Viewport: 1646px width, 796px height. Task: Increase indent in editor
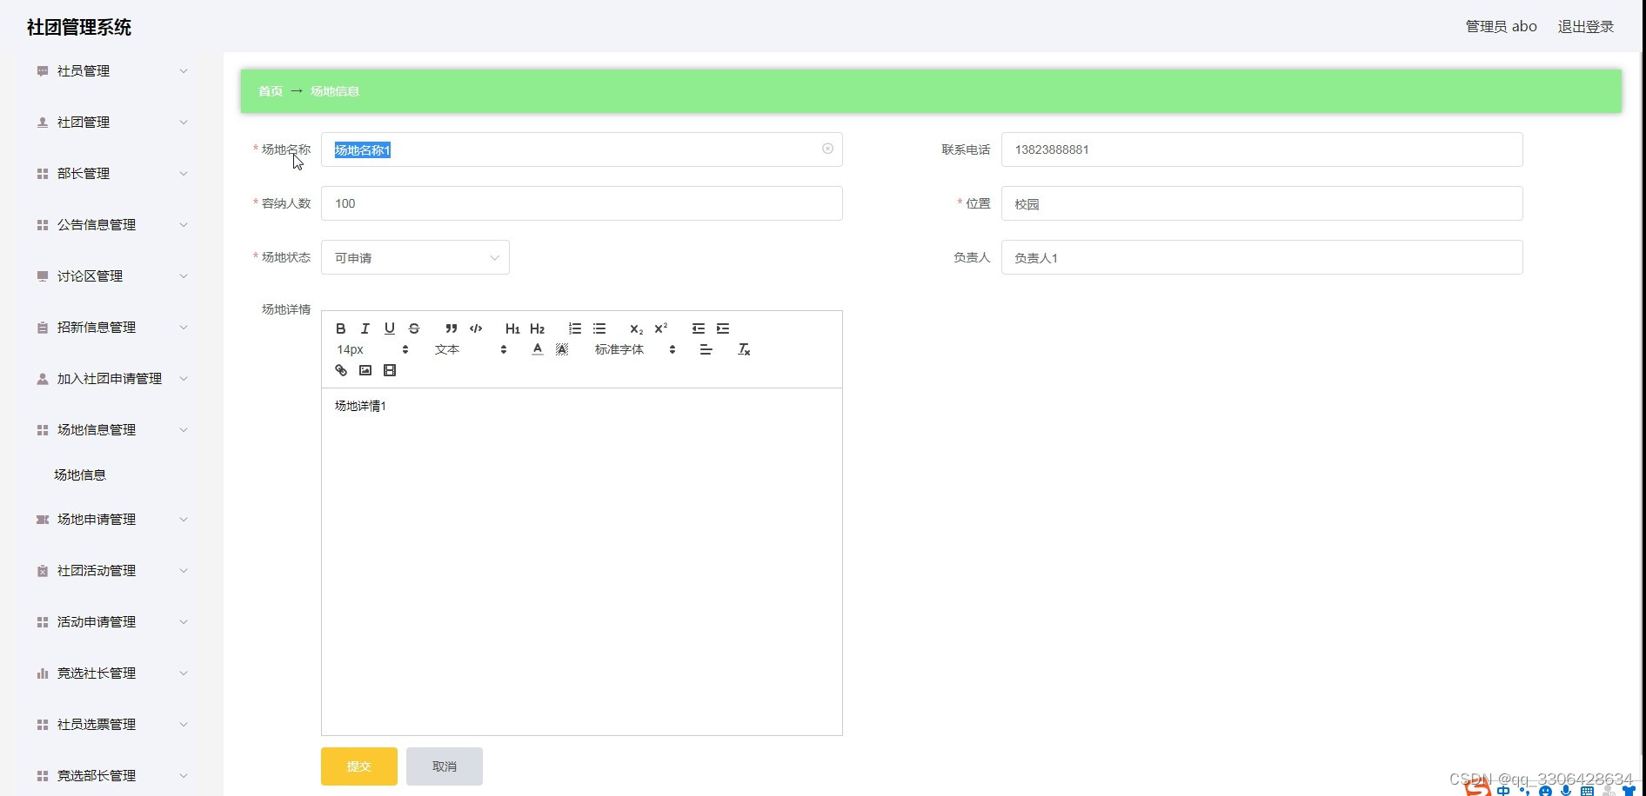(723, 328)
